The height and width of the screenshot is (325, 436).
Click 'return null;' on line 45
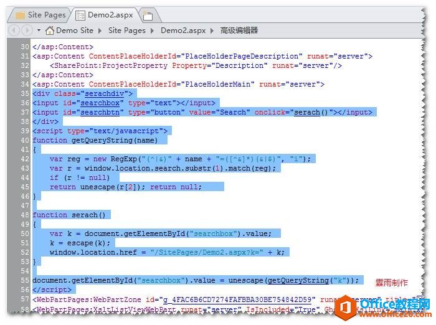pos(176,187)
